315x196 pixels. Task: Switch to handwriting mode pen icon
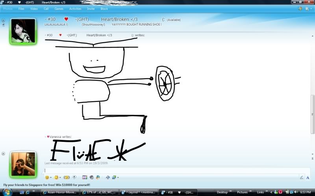pos(302,177)
